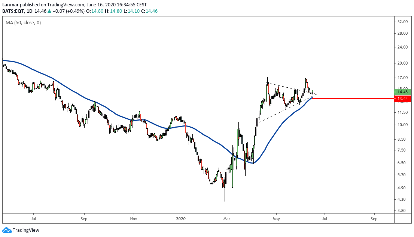Image resolution: width=414 pixels, height=237 pixels.
Task: Click the 24.00 price axis label
Action: (x=403, y=47)
